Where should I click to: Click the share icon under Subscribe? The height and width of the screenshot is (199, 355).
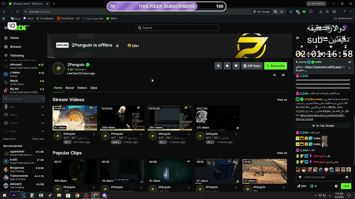274,75
